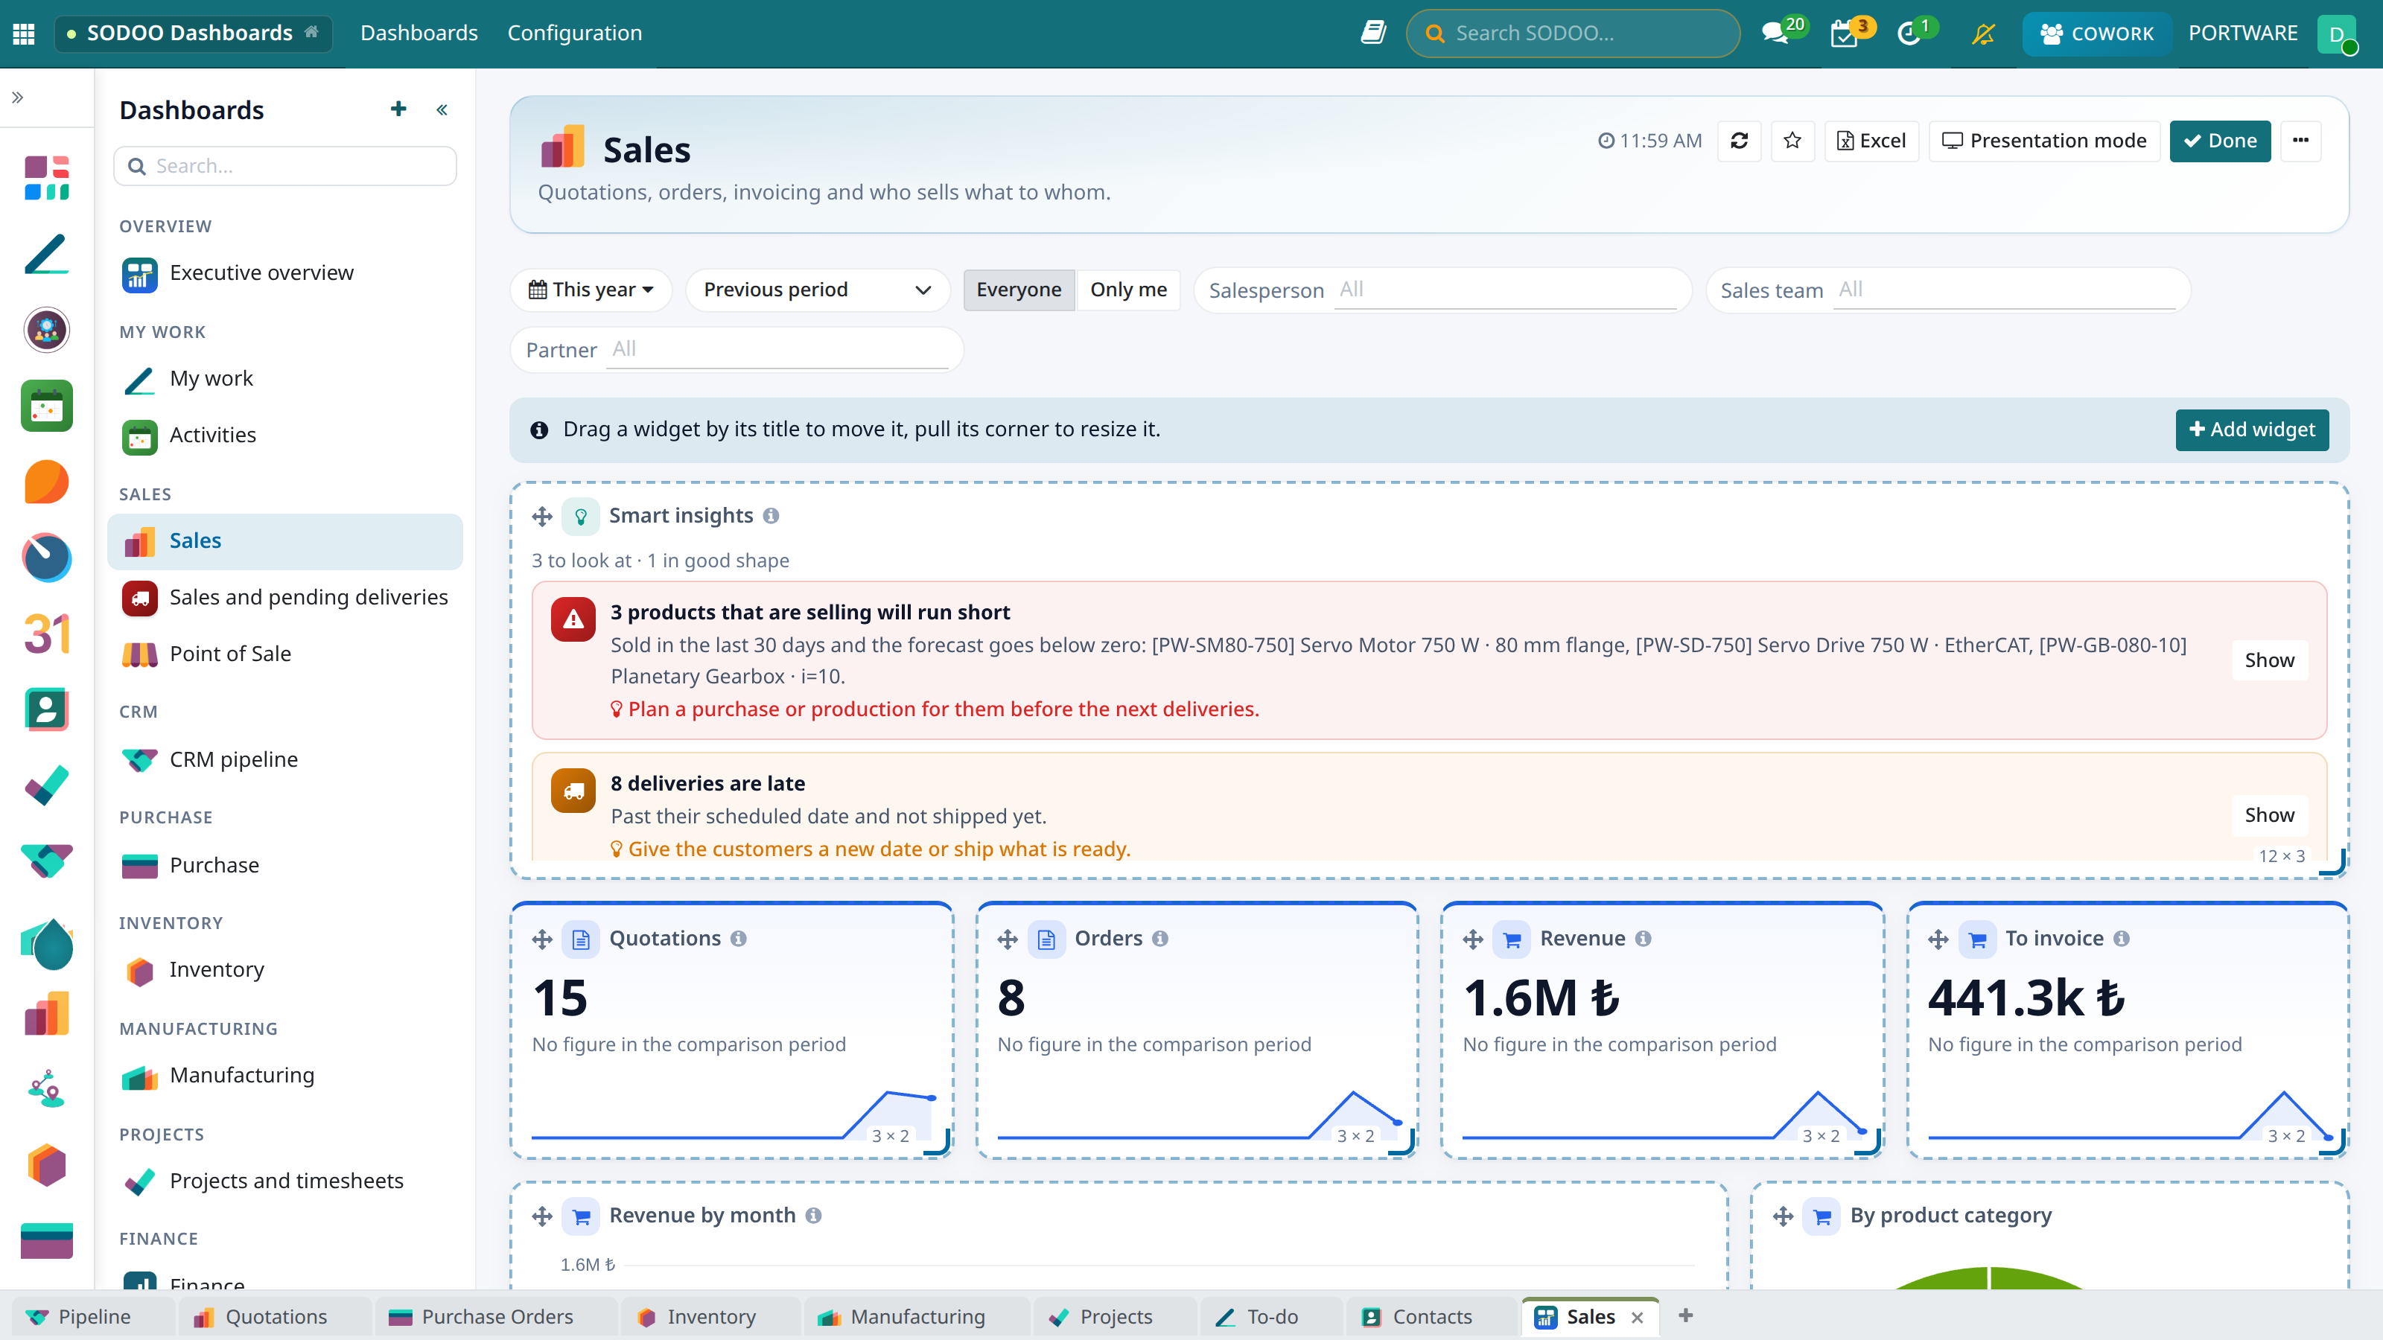The width and height of the screenshot is (2383, 1340).
Task: Open the CRM pipeline dashboard
Action: 285,759
